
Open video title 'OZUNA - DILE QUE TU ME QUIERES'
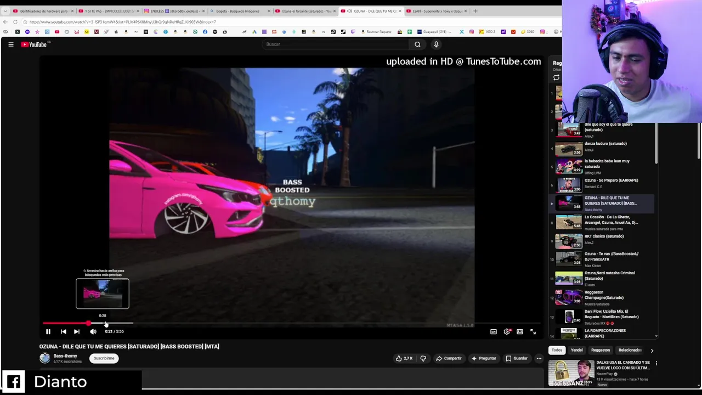129,347
